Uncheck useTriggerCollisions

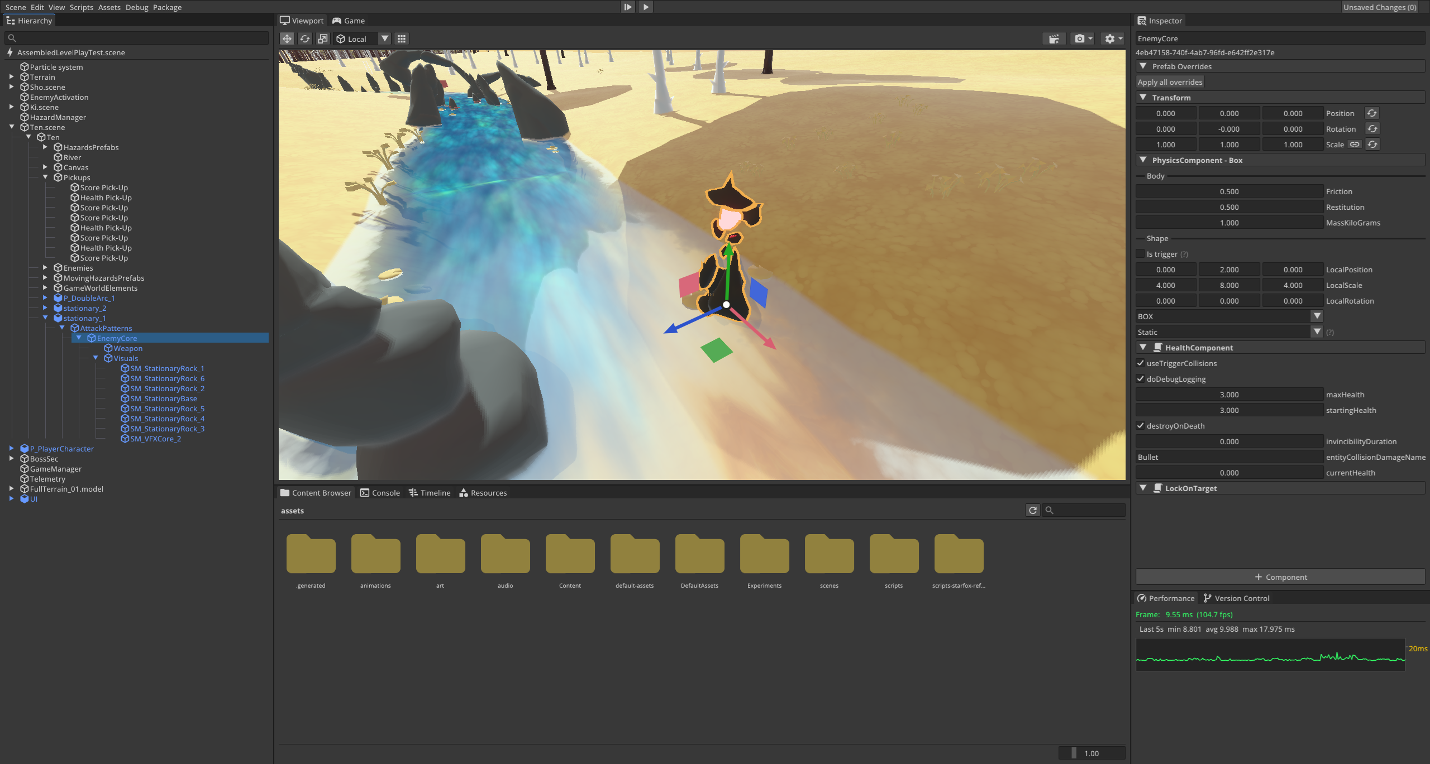[1140, 363]
